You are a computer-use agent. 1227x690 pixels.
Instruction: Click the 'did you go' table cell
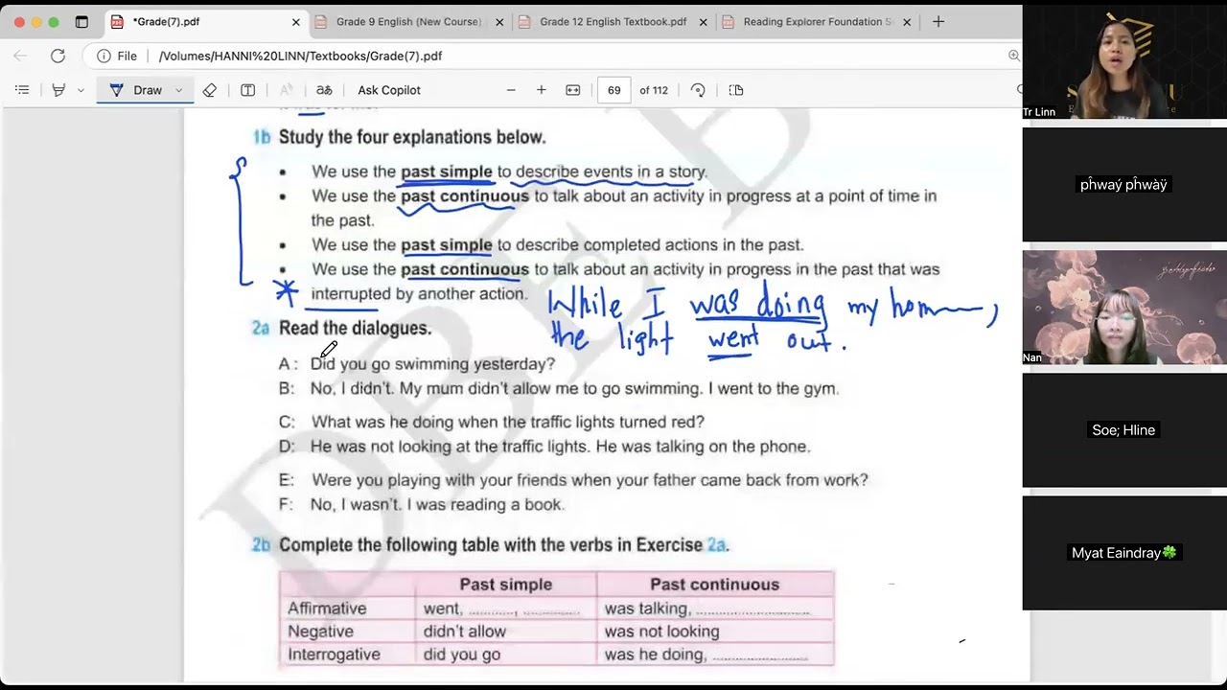point(462,655)
